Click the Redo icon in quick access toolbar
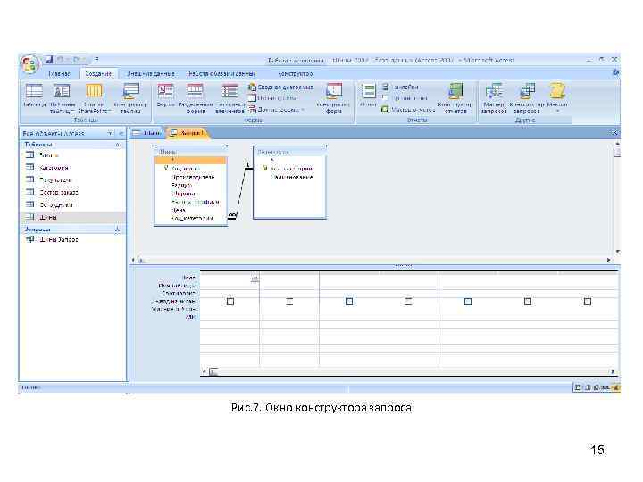This screenshot has height=482, width=643. pos(79,60)
